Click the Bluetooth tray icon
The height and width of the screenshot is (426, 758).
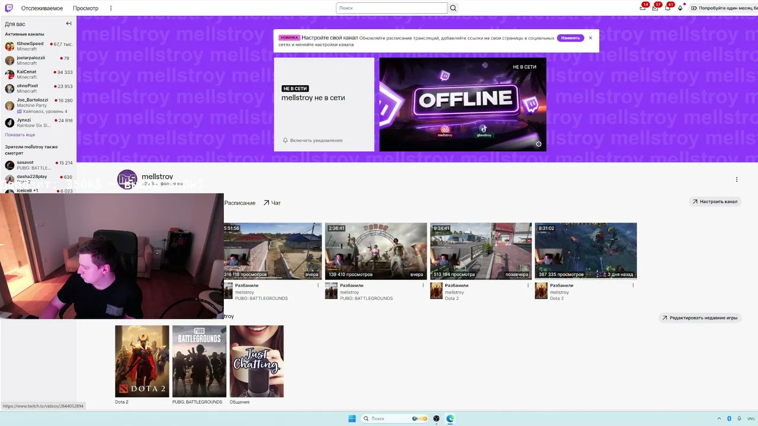pos(729,418)
